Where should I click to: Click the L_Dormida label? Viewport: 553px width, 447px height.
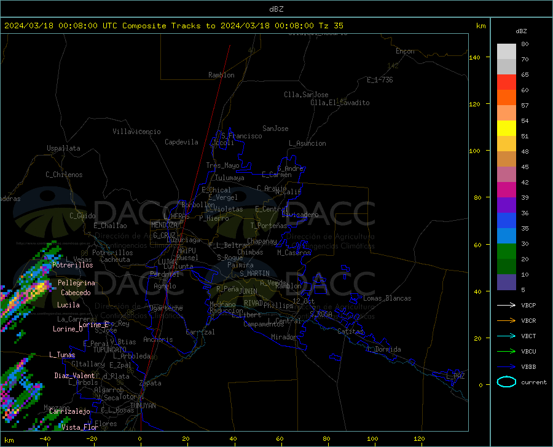pos(384,349)
